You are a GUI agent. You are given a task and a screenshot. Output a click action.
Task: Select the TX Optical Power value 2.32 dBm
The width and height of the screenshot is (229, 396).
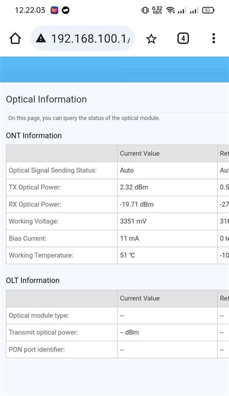tap(134, 187)
